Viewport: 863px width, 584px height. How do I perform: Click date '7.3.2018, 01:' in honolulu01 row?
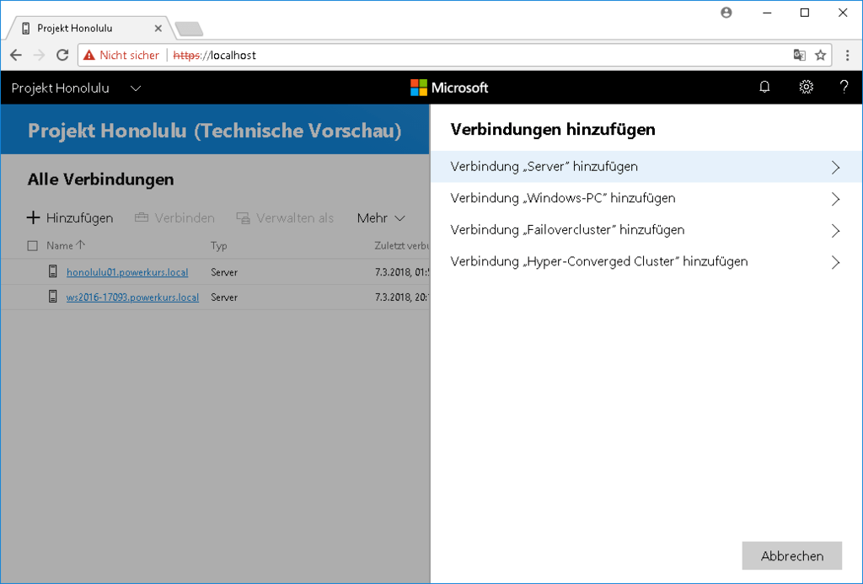402,272
